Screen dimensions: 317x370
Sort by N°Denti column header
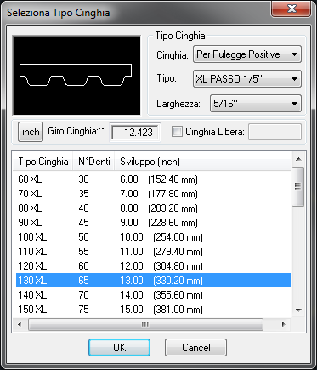(x=93, y=162)
